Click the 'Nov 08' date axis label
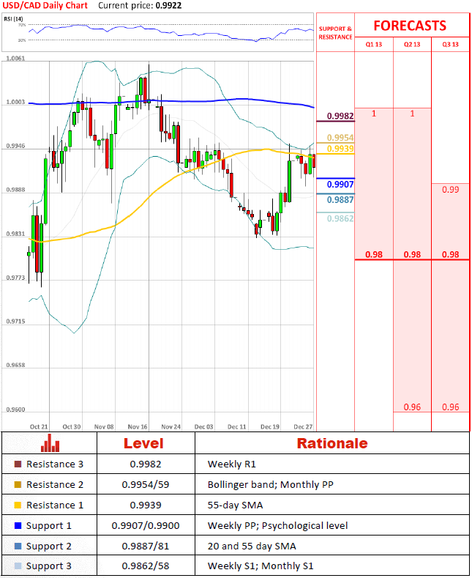This screenshot has width=472, height=578. 104,427
